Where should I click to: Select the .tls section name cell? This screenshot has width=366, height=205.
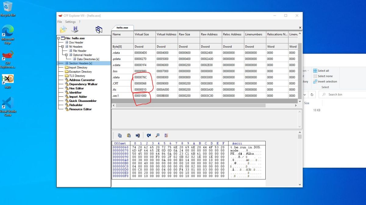123,89
